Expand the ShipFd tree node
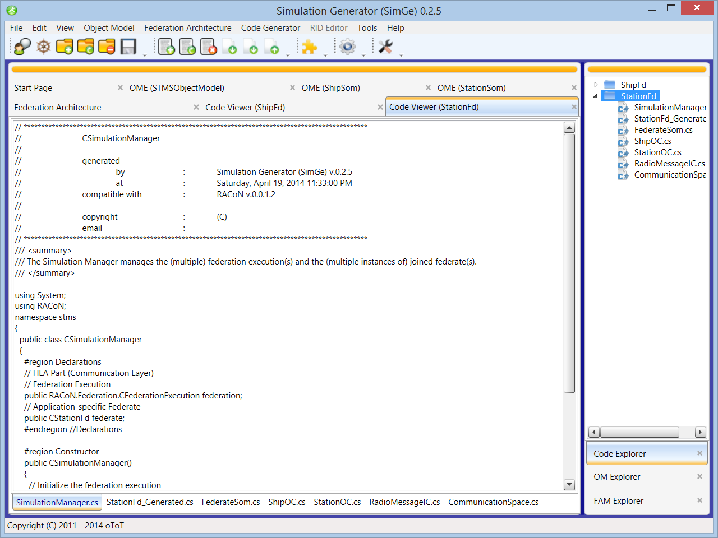 (596, 85)
